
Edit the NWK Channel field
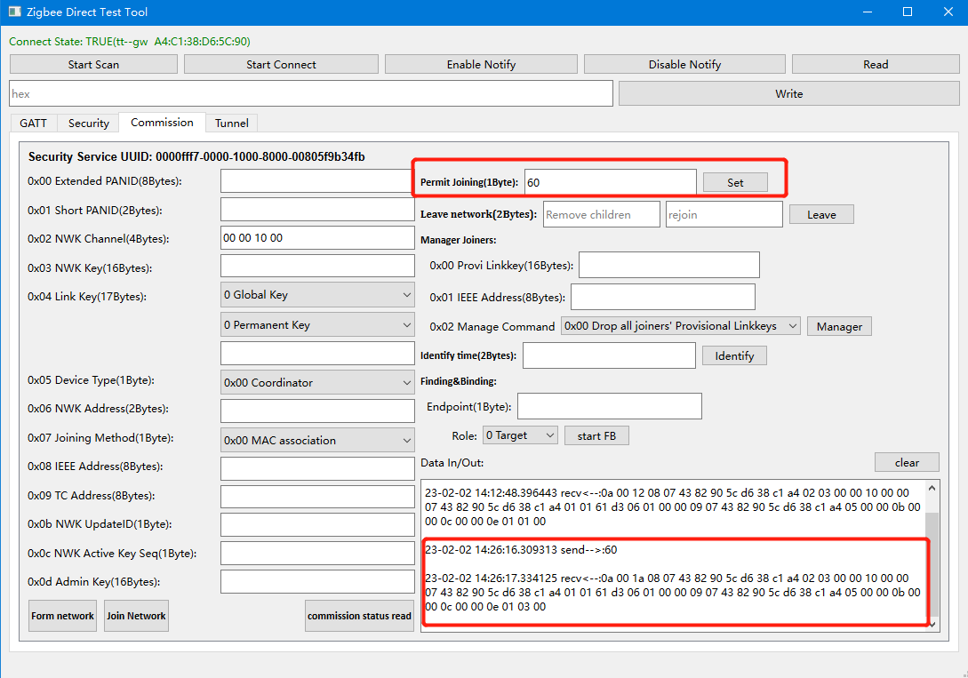point(317,238)
